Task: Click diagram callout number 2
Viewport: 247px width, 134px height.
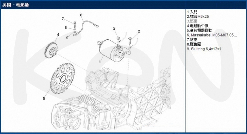Action: (139, 31)
